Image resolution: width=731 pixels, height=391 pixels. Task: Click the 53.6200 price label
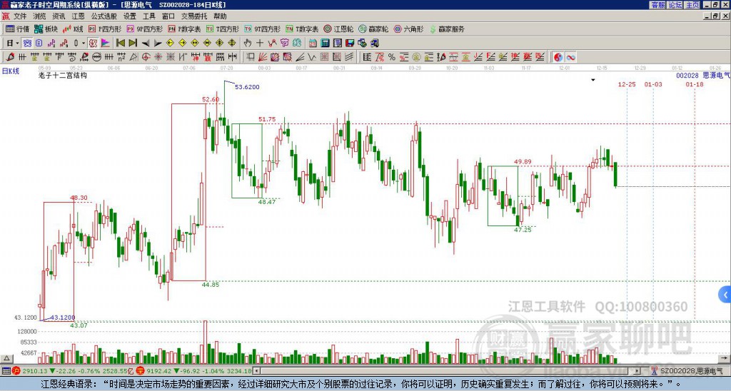tap(247, 87)
